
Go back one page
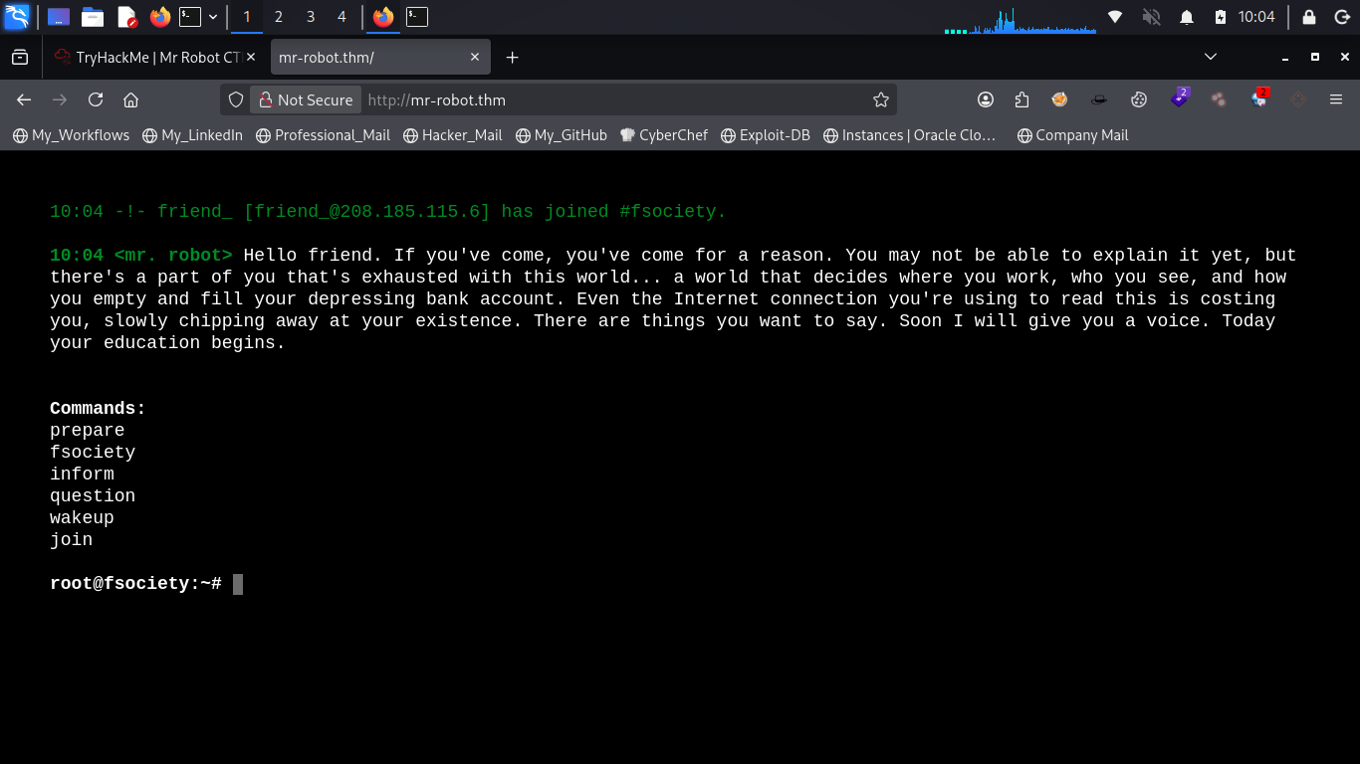25,99
